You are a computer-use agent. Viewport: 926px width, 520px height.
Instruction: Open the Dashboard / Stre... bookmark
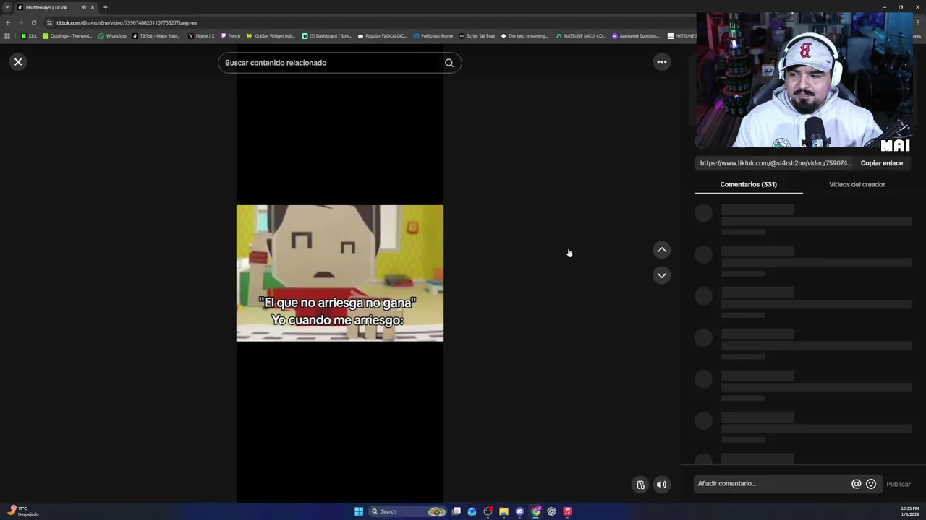tap(327, 35)
